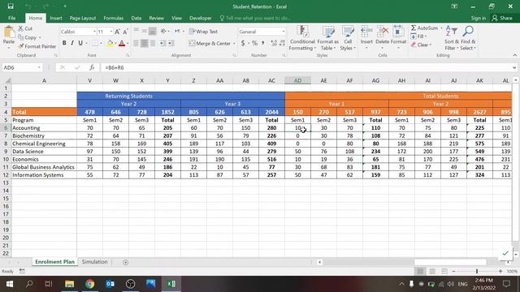Click the Cut command
This screenshot has height=292, width=520.
pyautogui.click(x=25, y=28)
